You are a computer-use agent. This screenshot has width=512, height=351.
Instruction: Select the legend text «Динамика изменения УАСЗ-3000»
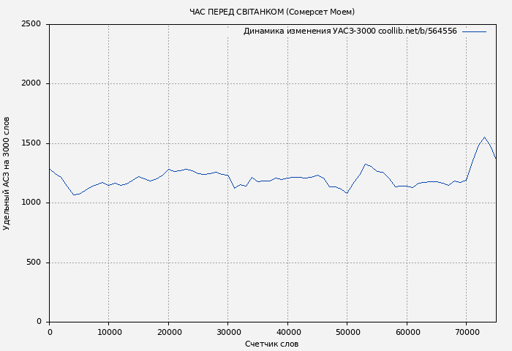(x=309, y=31)
